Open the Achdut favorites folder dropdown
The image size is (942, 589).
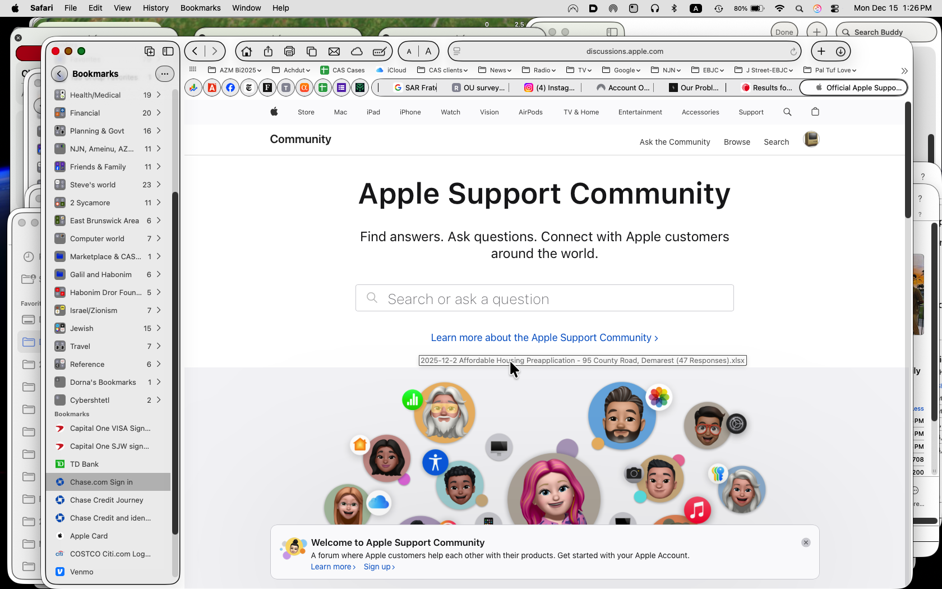point(291,70)
